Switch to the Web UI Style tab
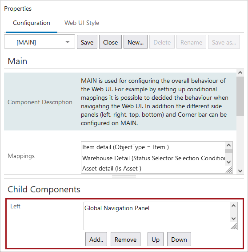The image size is (248, 252). [x=82, y=23]
